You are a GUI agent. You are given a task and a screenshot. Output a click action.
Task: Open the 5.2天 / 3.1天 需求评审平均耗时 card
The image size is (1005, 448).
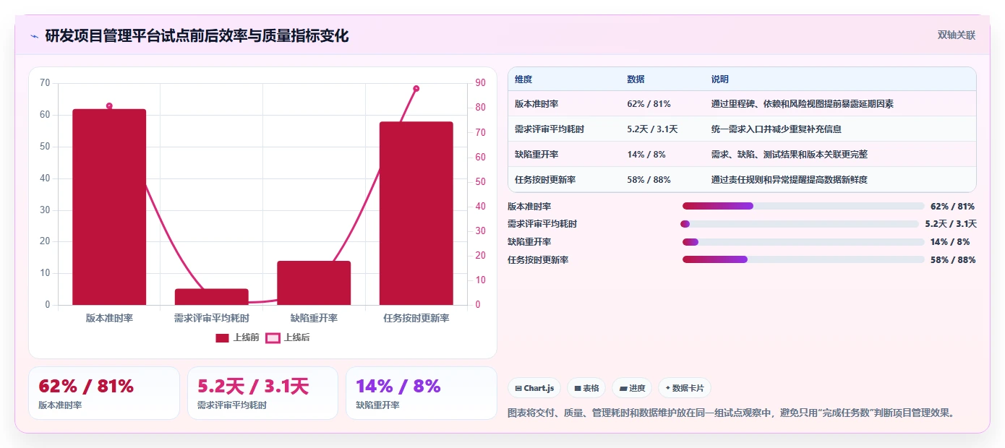coord(262,393)
